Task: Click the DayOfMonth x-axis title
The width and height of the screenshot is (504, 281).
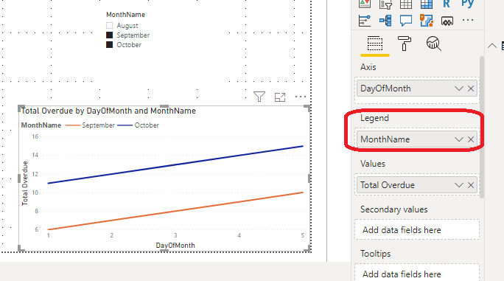Action: 175,246
